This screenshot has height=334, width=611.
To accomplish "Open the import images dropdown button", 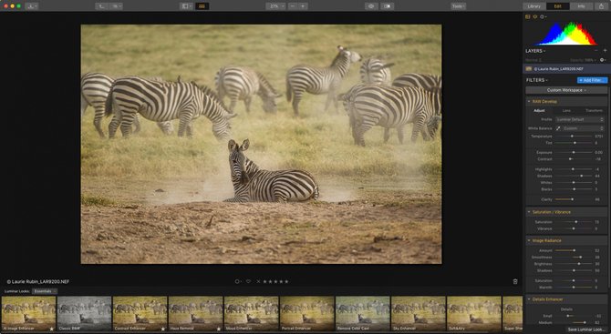I will point(32,6).
